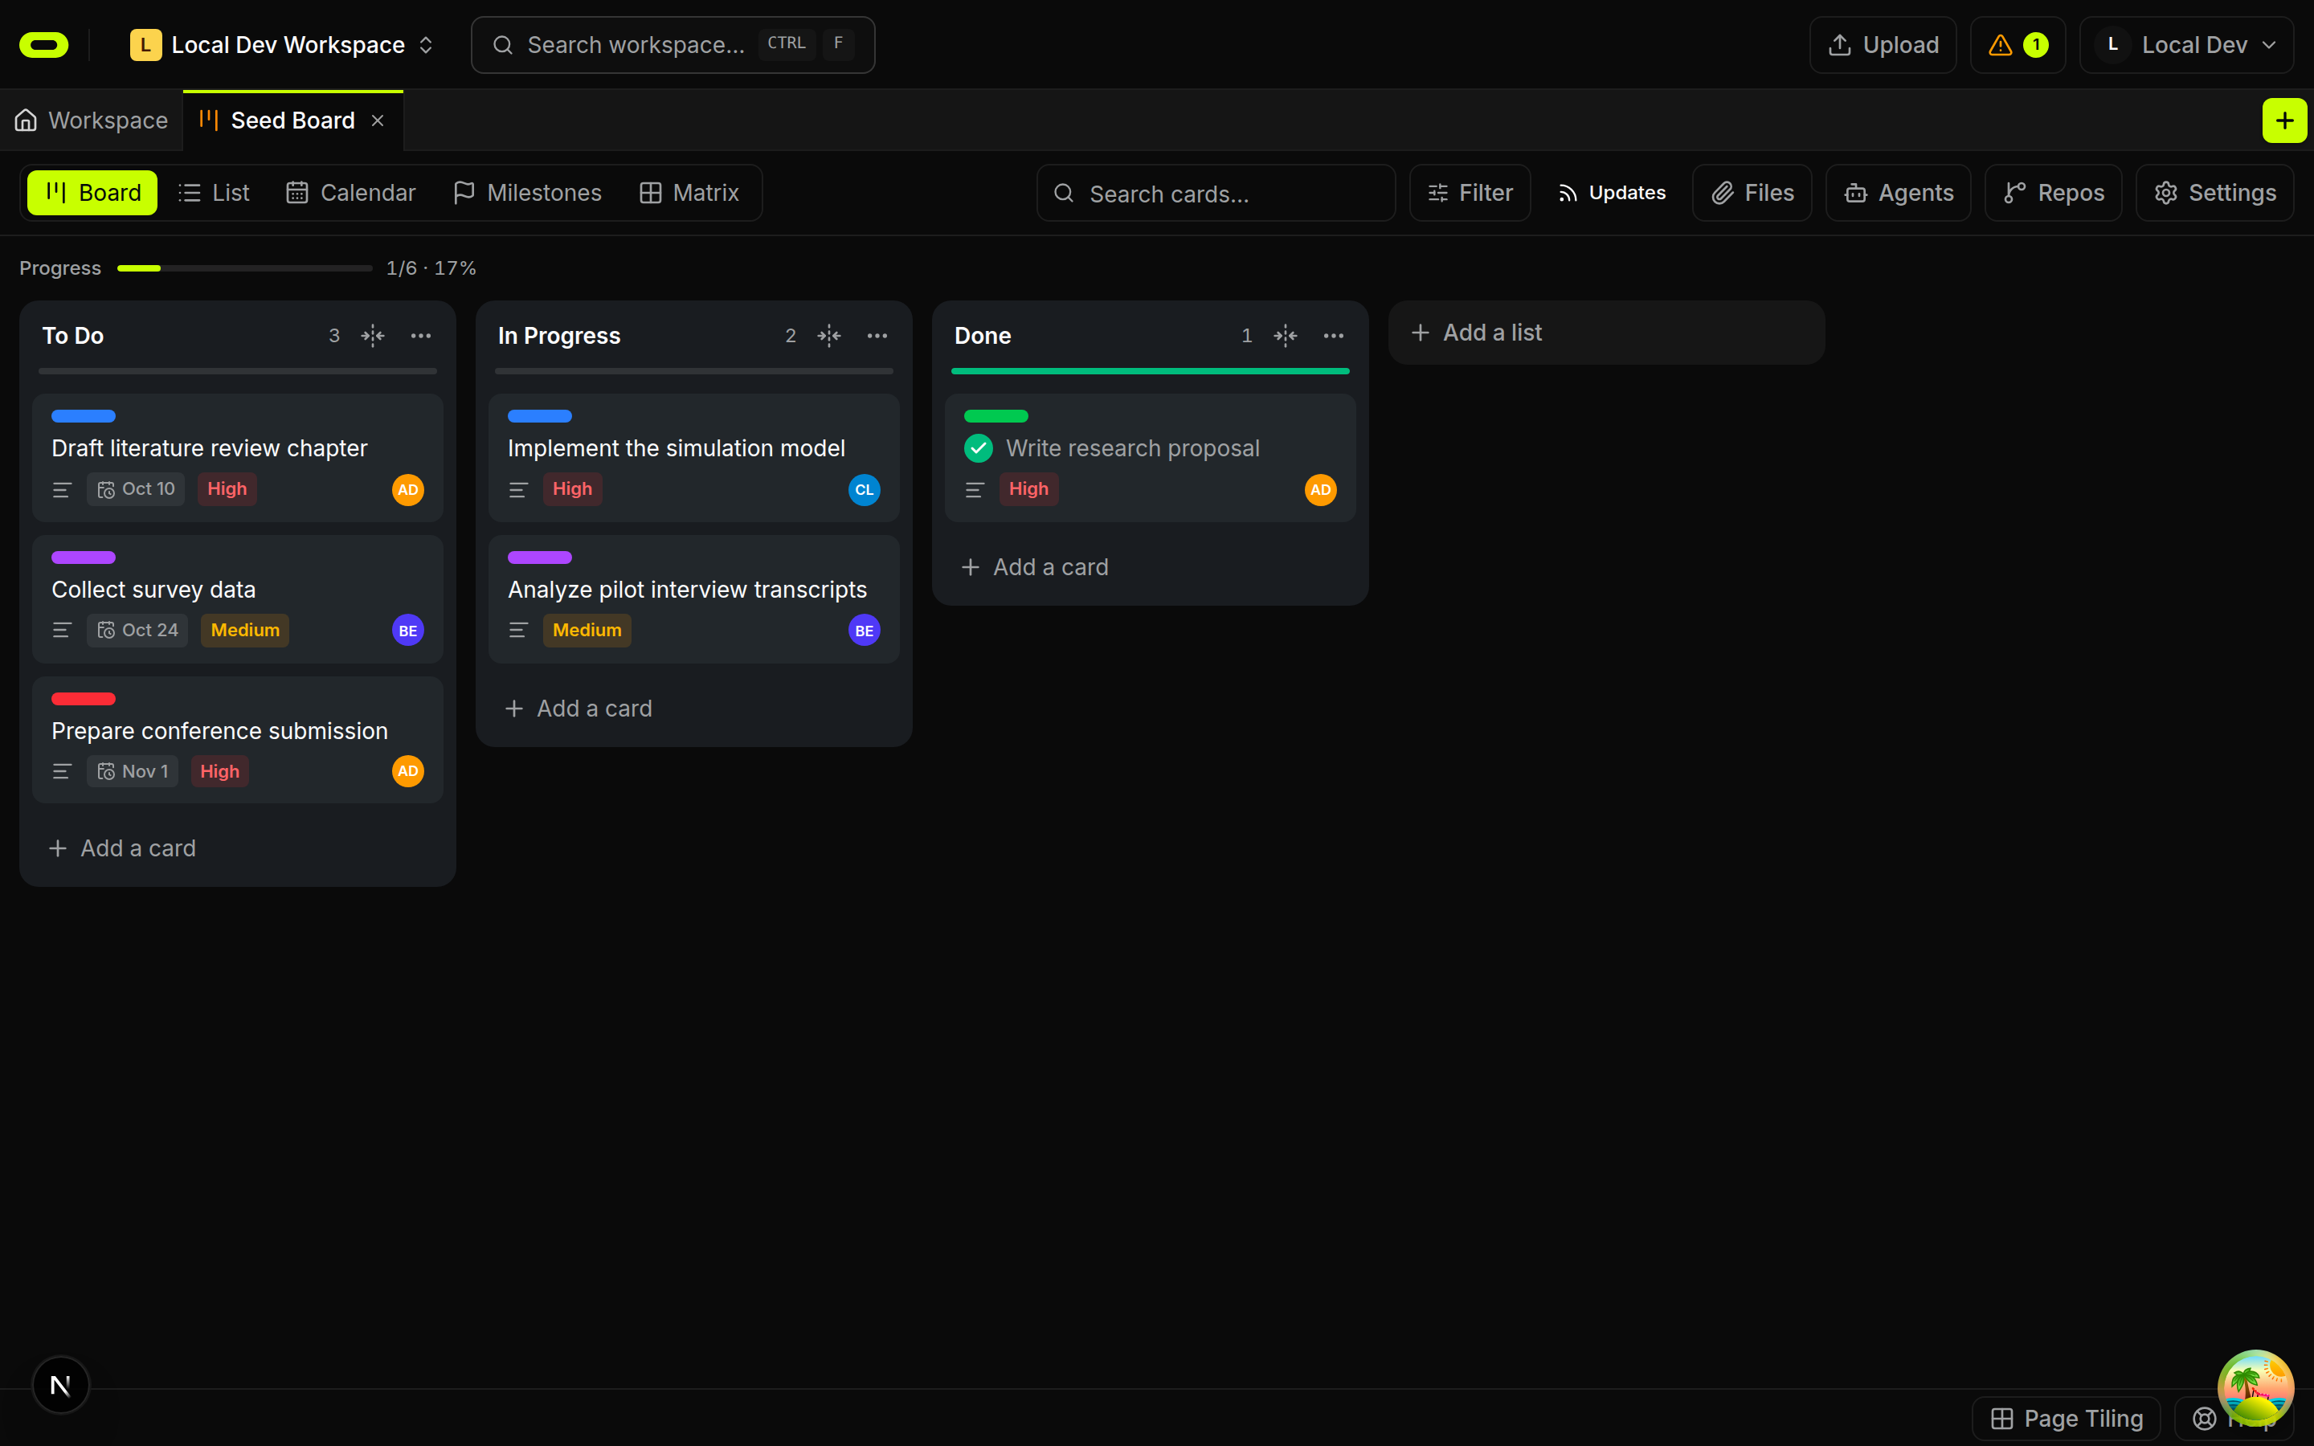2314x1446 pixels.
Task: Focus the Search workspace field
Action: [x=673, y=45]
